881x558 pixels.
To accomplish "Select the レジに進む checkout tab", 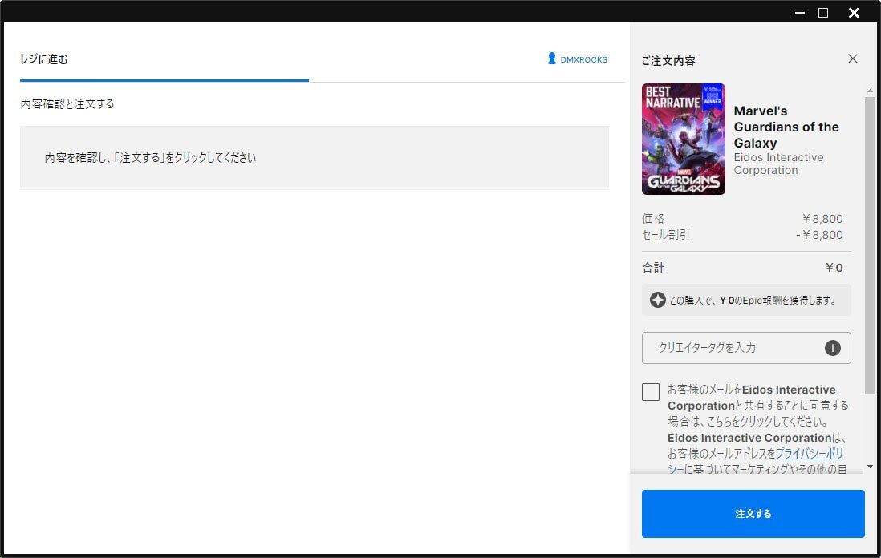I will pos(44,59).
